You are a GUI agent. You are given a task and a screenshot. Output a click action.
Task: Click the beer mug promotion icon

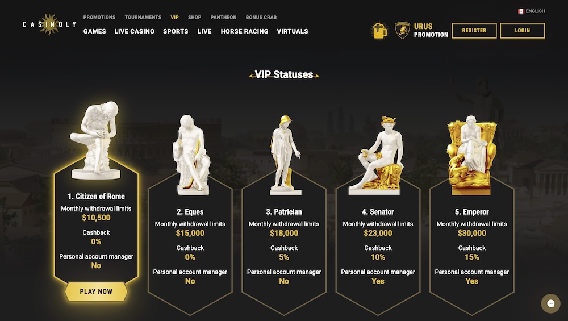coord(379,31)
